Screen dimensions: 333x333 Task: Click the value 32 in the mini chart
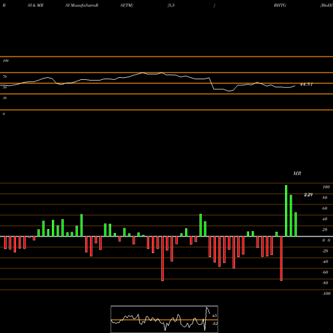(214, 324)
